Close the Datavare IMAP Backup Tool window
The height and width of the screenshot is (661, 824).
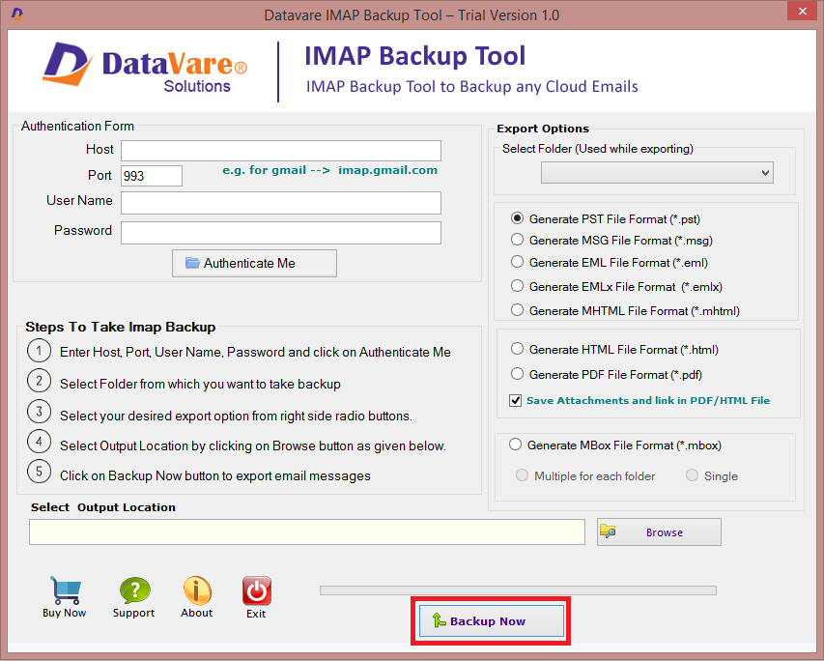tap(803, 11)
